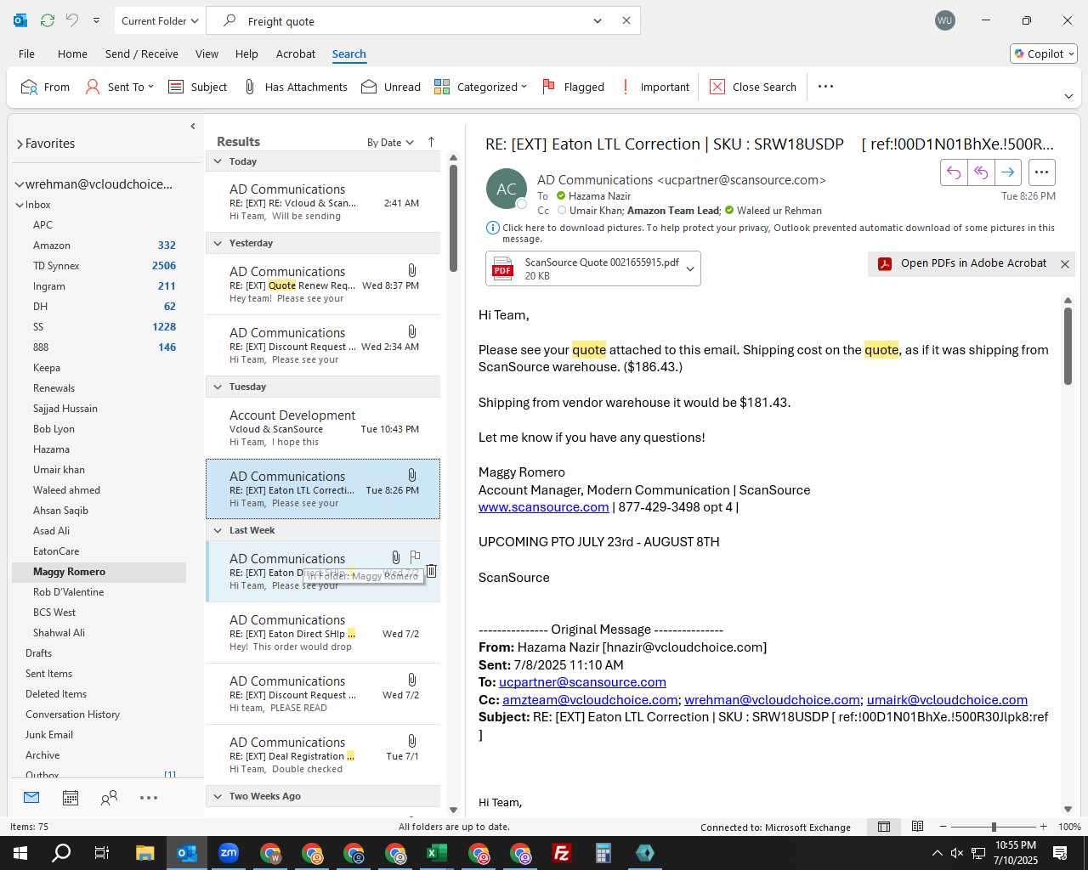Open the Acrobat ribbon tab
Screen dimensions: 1088x870
pyautogui.click(x=296, y=54)
